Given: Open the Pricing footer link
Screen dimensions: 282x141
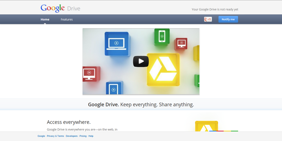Looking at the screenshot, I should (83, 136).
